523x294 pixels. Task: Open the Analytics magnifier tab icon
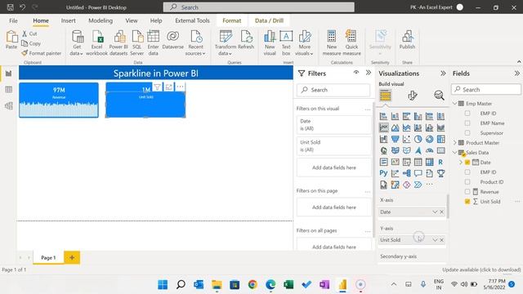439,96
